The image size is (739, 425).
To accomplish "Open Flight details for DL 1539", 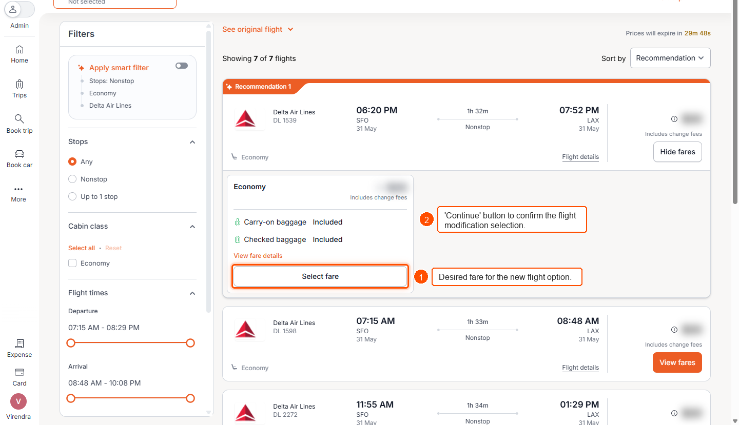I will click(x=580, y=157).
